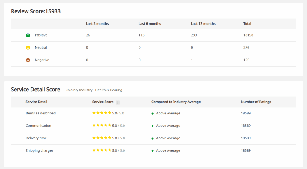307x169 pixels.
Task: Click the Review Score:15933 heading
Action: [36, 11]
